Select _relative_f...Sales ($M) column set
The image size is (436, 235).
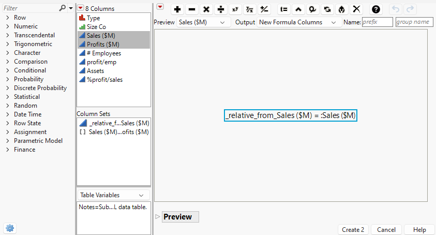click(x=114, y=123)
